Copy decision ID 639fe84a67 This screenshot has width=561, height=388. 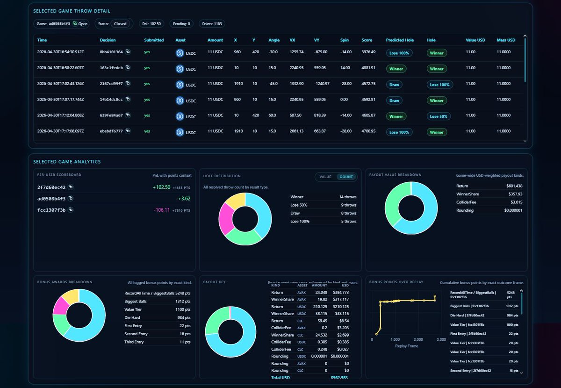pyautogui.click(x=128, y=115)
